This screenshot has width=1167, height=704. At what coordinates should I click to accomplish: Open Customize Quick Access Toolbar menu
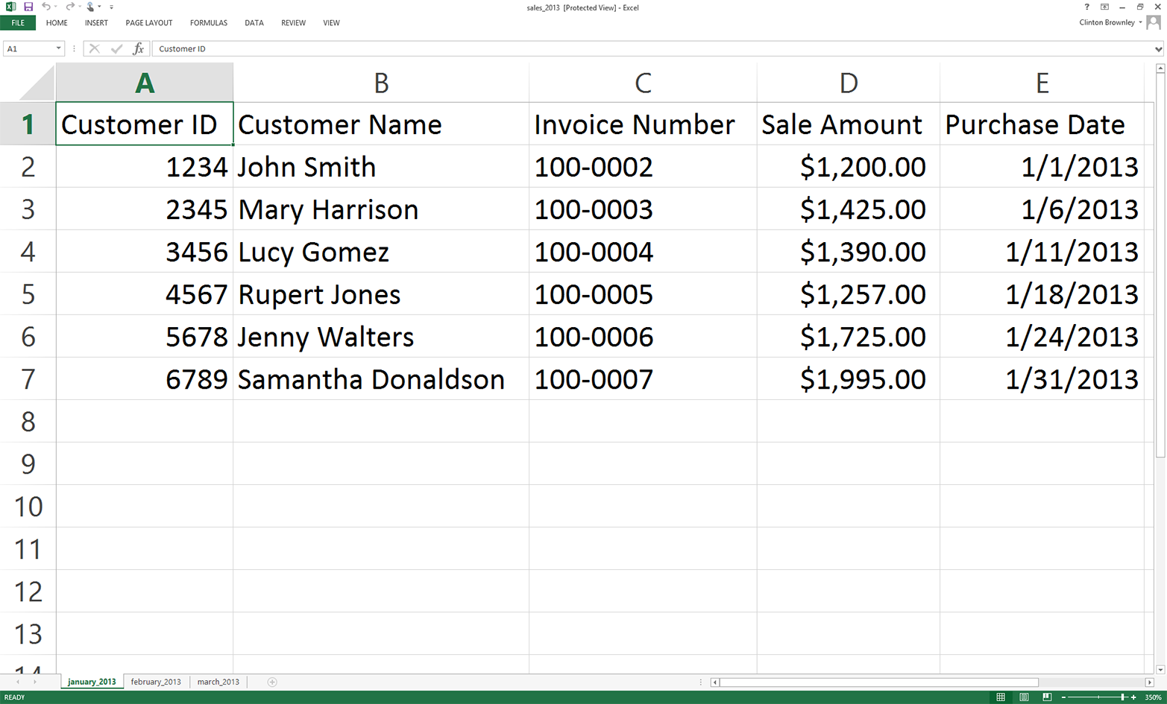[111, 7]
